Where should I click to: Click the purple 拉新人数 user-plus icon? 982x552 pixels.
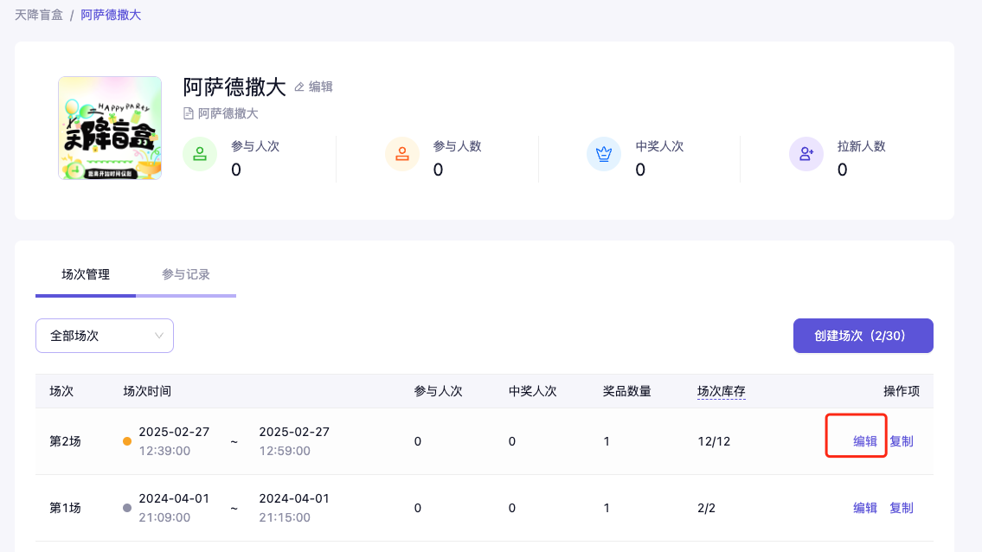pyautogui.click(x=806, y=155)
